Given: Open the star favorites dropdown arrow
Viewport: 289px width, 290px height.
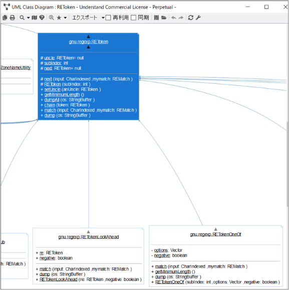Looking at the screenshot, I should pos(65,18).
